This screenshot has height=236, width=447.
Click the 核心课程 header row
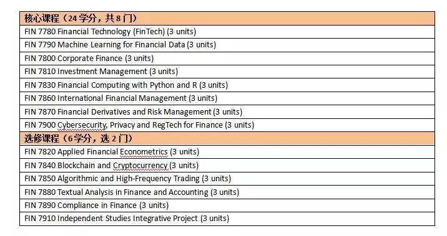(227, 19)
